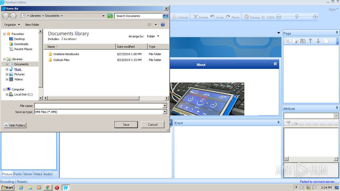Screen dimensions: 340x191
Task: Pin the Page panel
Action: (x=337, y=33)
